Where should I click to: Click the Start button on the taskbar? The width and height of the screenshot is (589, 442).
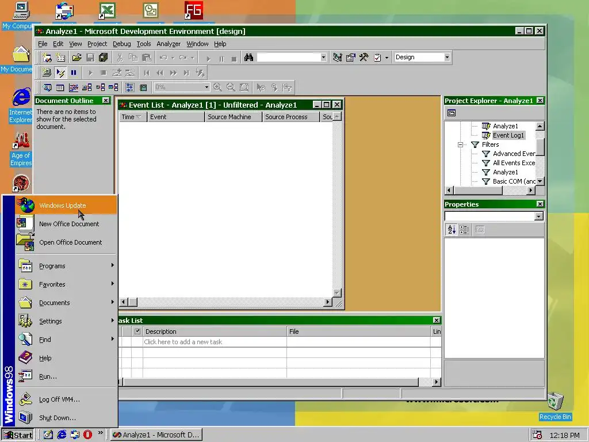pyautogui.click(x=18, y=435)
